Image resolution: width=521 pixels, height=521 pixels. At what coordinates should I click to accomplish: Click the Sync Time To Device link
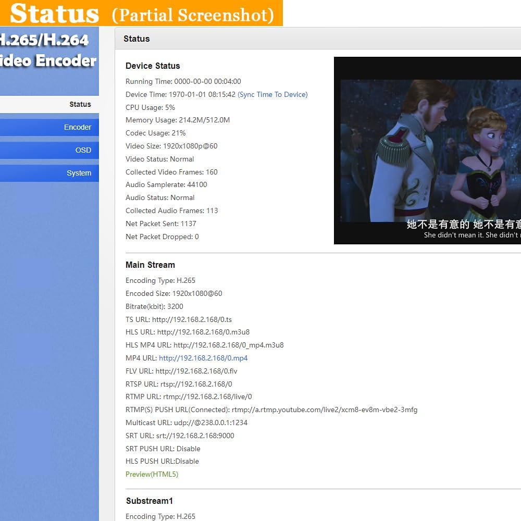(272, 94)
